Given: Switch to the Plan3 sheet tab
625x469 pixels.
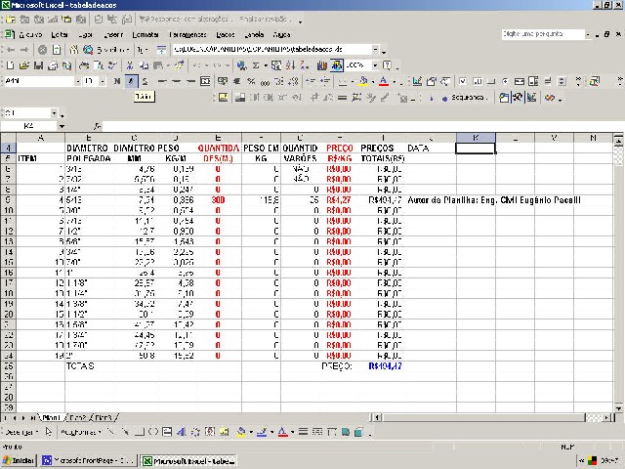Looking at the screenshot, I should 104,417.
